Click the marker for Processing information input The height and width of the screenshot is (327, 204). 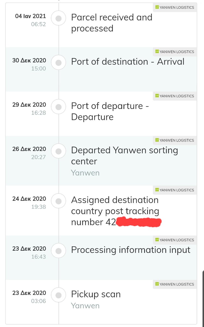(58, 251)
